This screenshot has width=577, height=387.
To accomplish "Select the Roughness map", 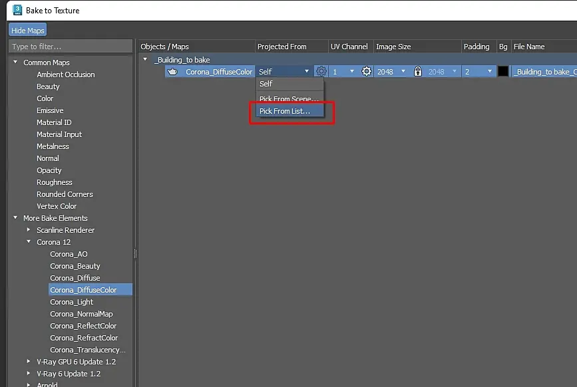I will pos(55,182).
